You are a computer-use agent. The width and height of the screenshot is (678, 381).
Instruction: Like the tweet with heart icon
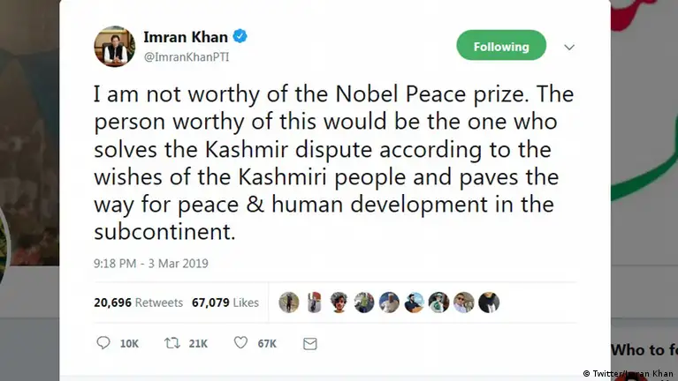[x=240, y=343]
